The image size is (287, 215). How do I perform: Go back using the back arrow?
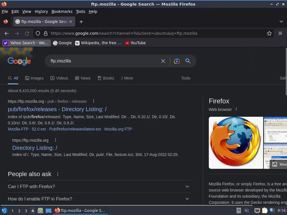coord(7,34)
